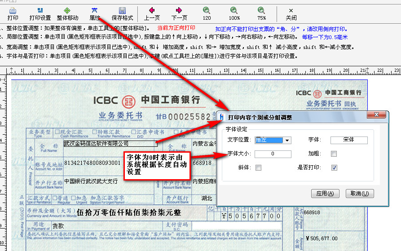
Task: Click the 取消(U) cancel button
Action: click(360, 194)
